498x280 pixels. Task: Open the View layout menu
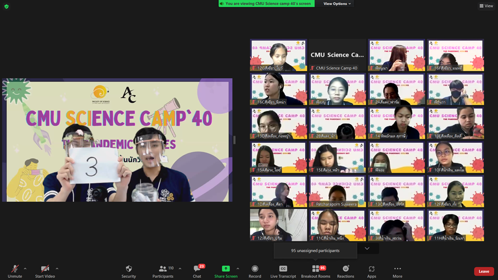[486, 6]
